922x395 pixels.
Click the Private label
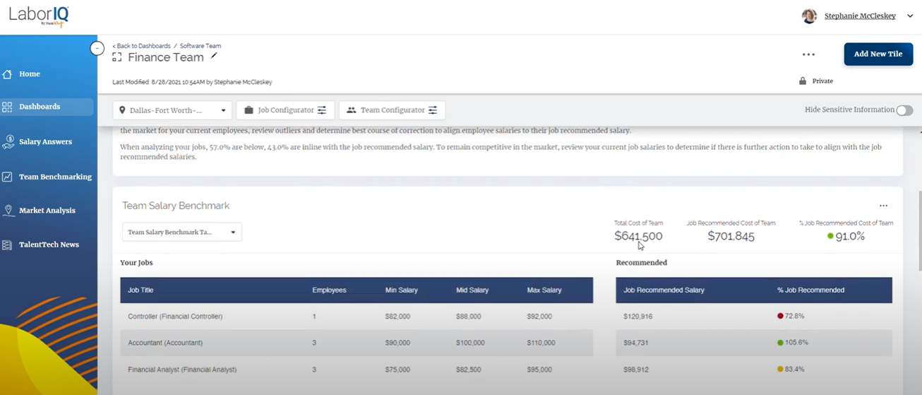point(822,81)
